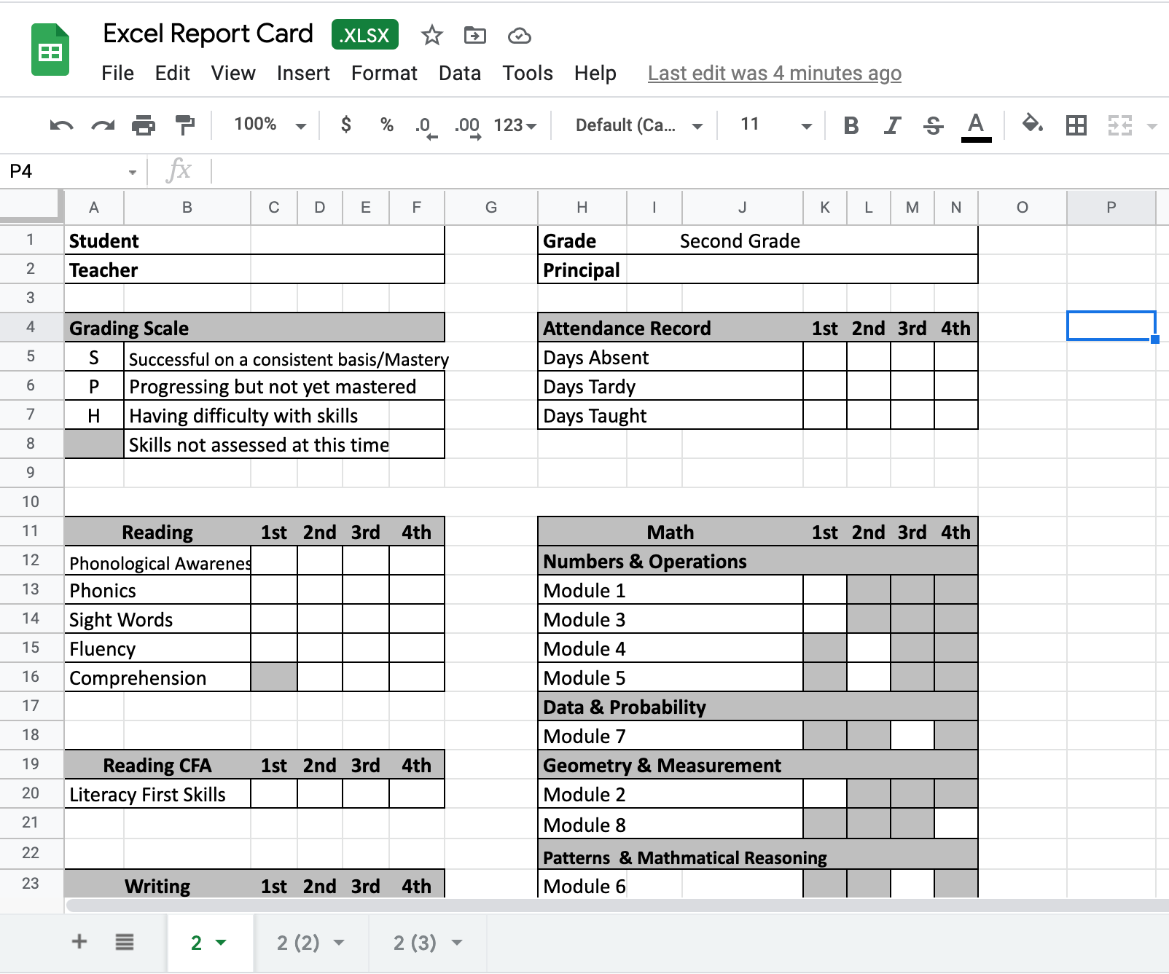Toggle italic formatting
Screen dimensions: 1169x974
click(x=892, y=125)
